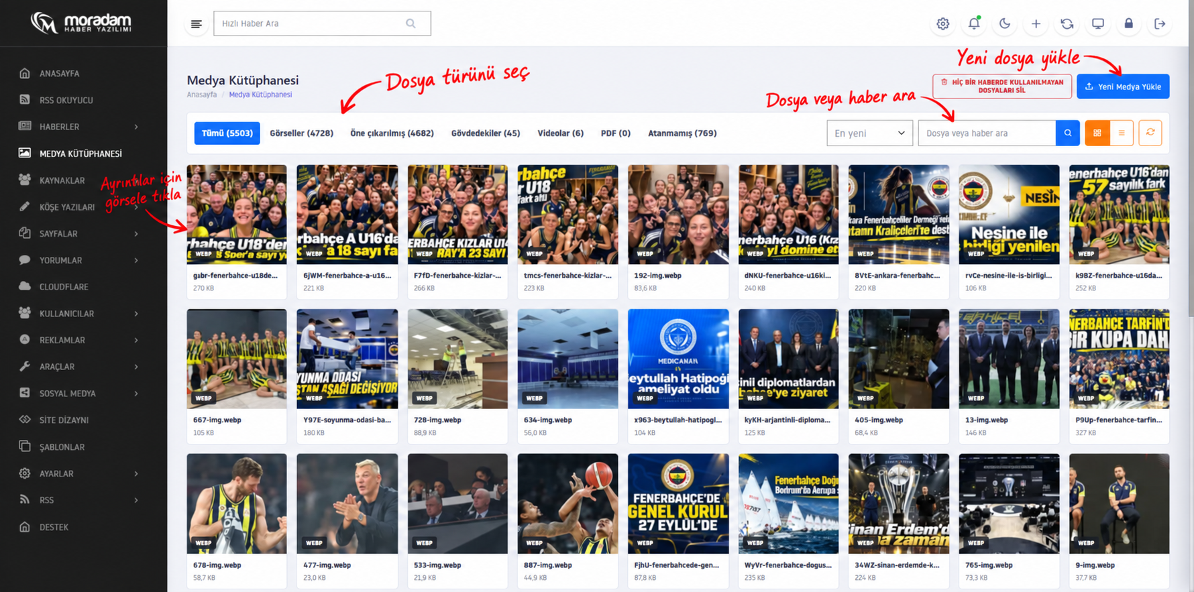This screenshot has height=592, width=1194.
Task: Open the 9-img.webp thumbnail
Action: point(1120,504)
